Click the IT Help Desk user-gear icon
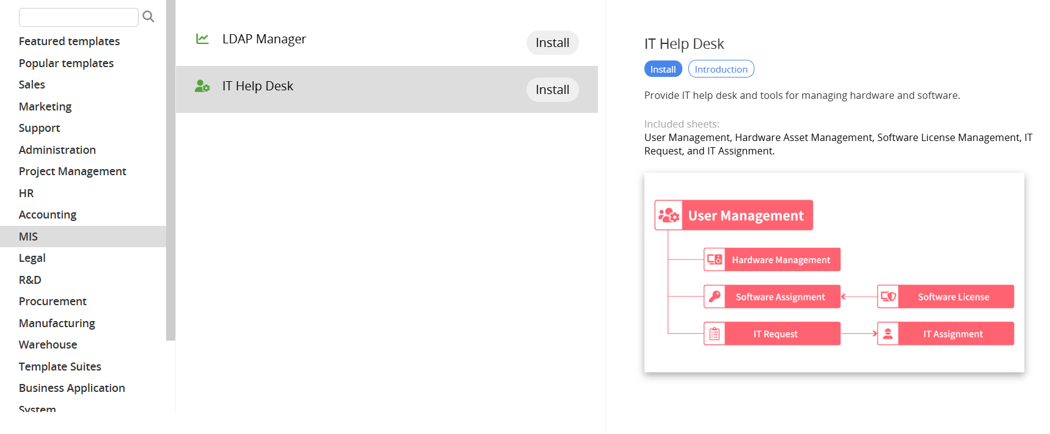 point(202,86)
